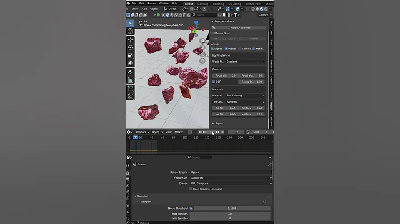The image size is (400, 224).
Task: Expand the Report section
Action: [x=218, y=123]
